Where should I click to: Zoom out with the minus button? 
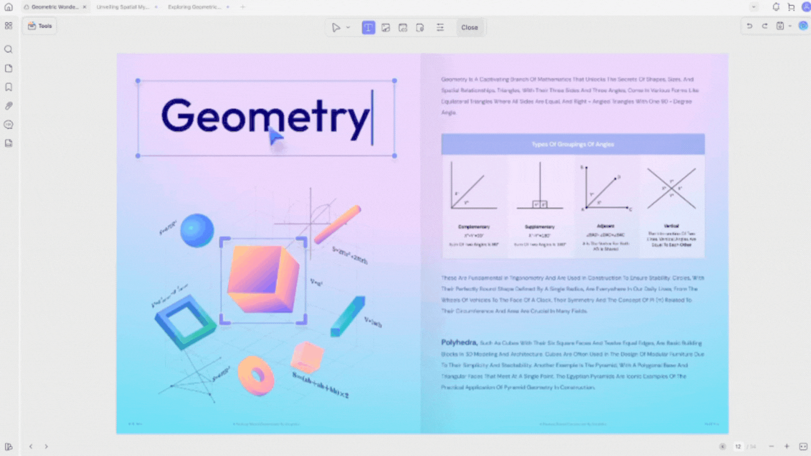pos(771,446)
